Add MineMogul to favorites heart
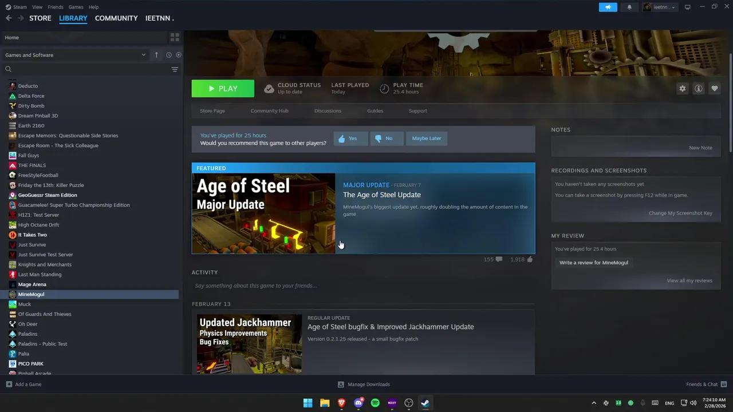This screenshot has width=733, height=412. click(714, 89)
